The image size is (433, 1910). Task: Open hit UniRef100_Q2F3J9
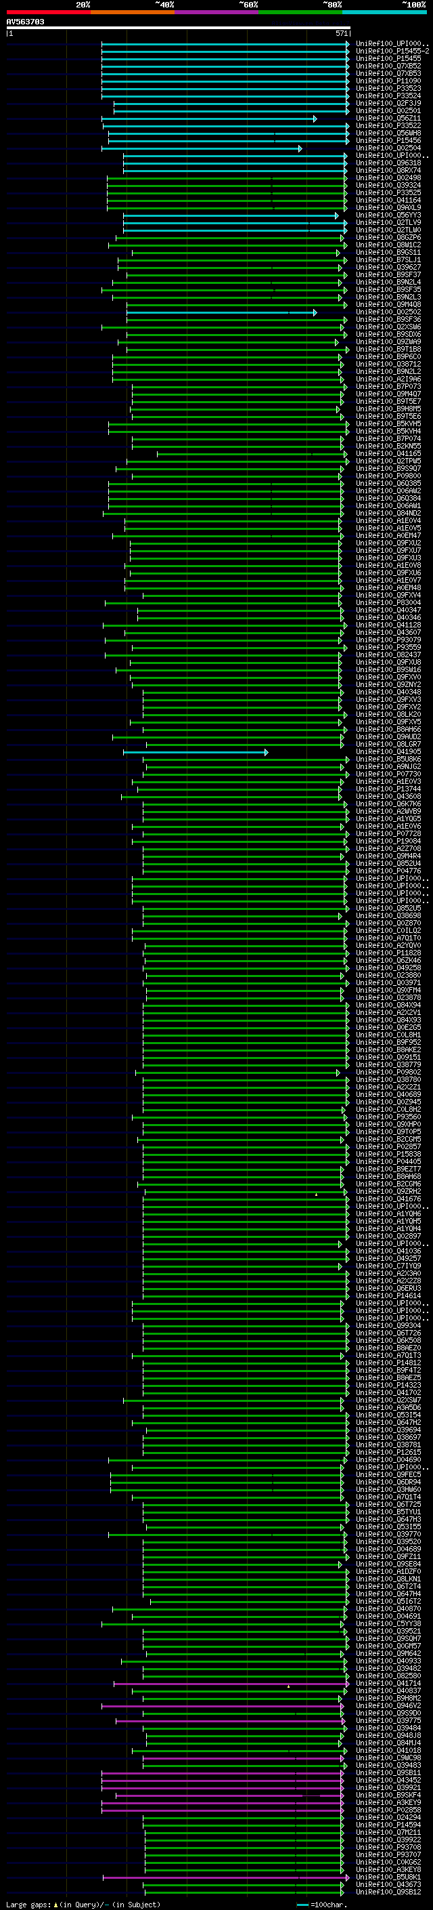click(x=388, y=103)
